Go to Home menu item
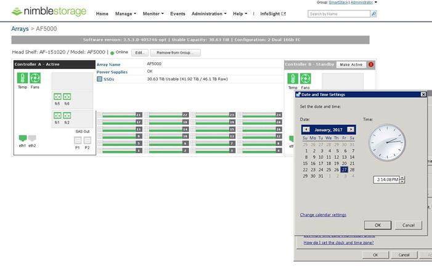 point(102,14)
